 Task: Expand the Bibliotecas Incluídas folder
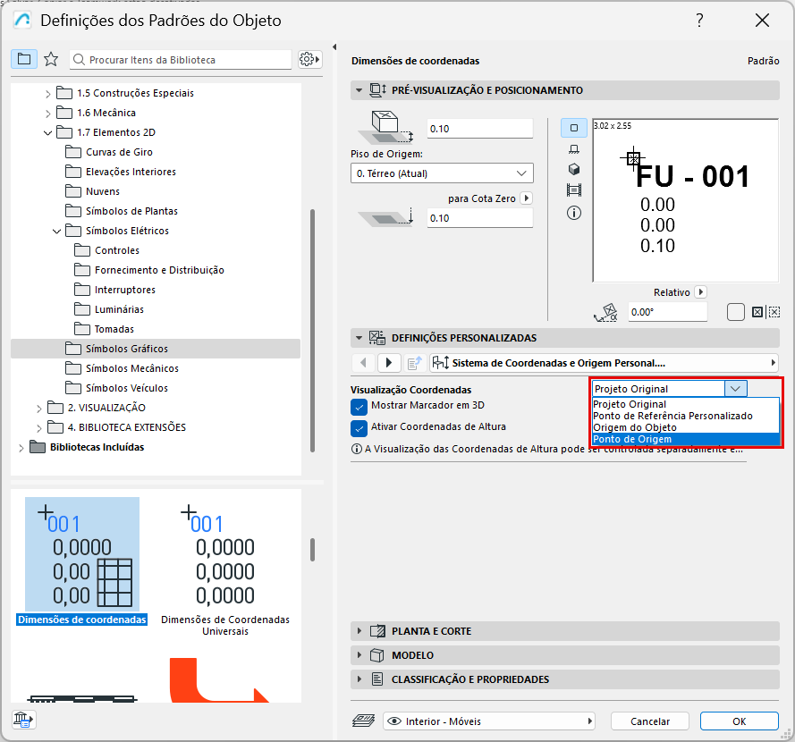click(21, 448)
